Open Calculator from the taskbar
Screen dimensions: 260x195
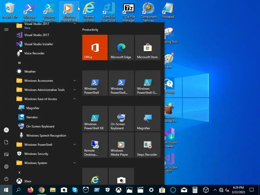pyautogui.click(x=195, y=190)
